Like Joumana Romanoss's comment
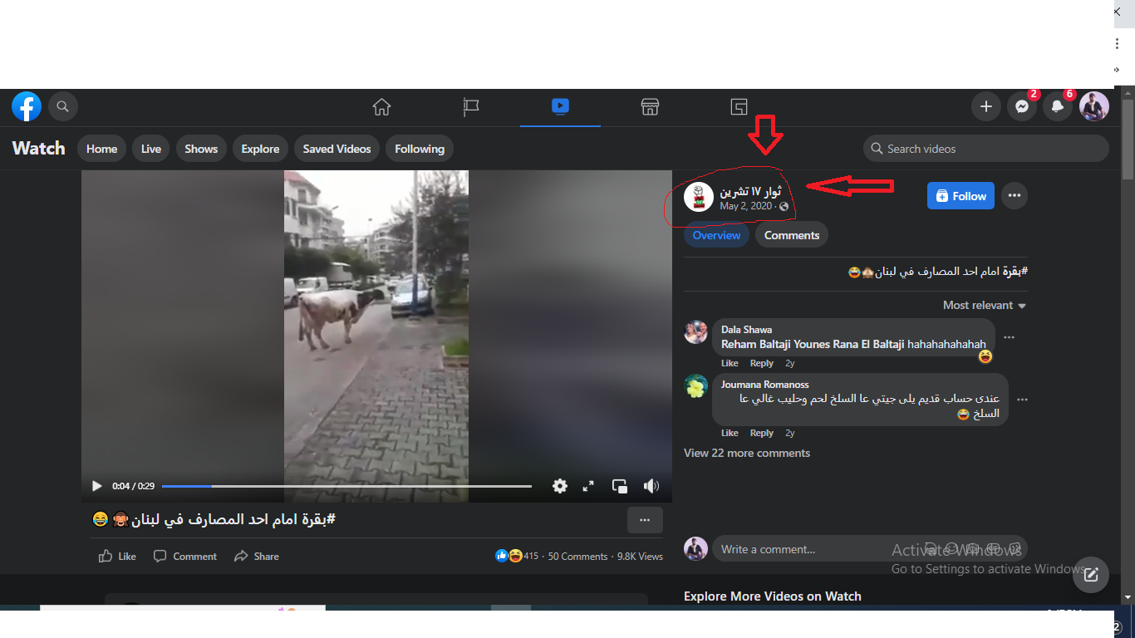This screenshot has width=1135, height=638. (730, 433)
